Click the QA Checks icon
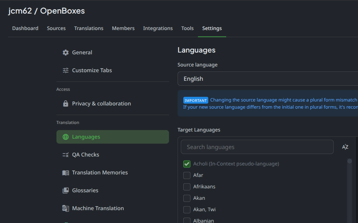Image resolution: width=358 pixels, height=223 pixels. click(65, 155)
